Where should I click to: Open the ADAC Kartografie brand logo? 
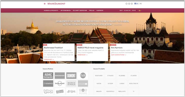click(48, 75)
